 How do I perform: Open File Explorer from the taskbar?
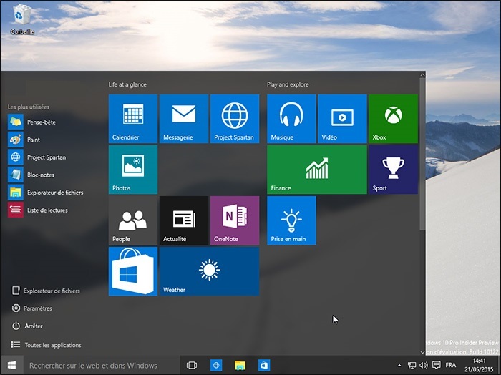click(x=240, y=365)
